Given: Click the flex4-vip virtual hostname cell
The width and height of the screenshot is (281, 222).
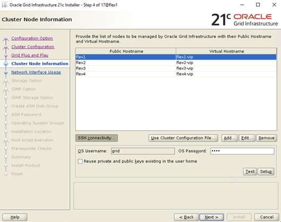Looking at the screenshot, I should pyautogui.click(x=226, y=74).
